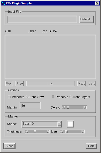Screen dimensions: 101x153
Task: Open the white marker color swatch
Action: (70, 124)
